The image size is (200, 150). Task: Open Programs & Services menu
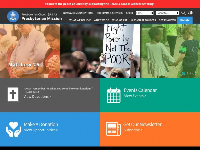[x=110, y=13]
